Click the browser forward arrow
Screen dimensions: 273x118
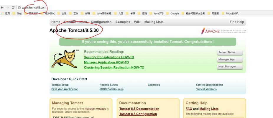(x=7, y=7)
